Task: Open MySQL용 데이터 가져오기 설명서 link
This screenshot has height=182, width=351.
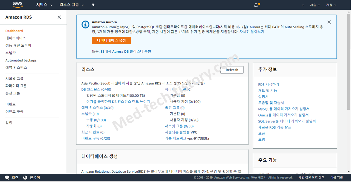Action: click(x=284, y=109)
